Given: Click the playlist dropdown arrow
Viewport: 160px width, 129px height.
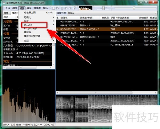Looking at the screenshot, I should tap(156, 13).
